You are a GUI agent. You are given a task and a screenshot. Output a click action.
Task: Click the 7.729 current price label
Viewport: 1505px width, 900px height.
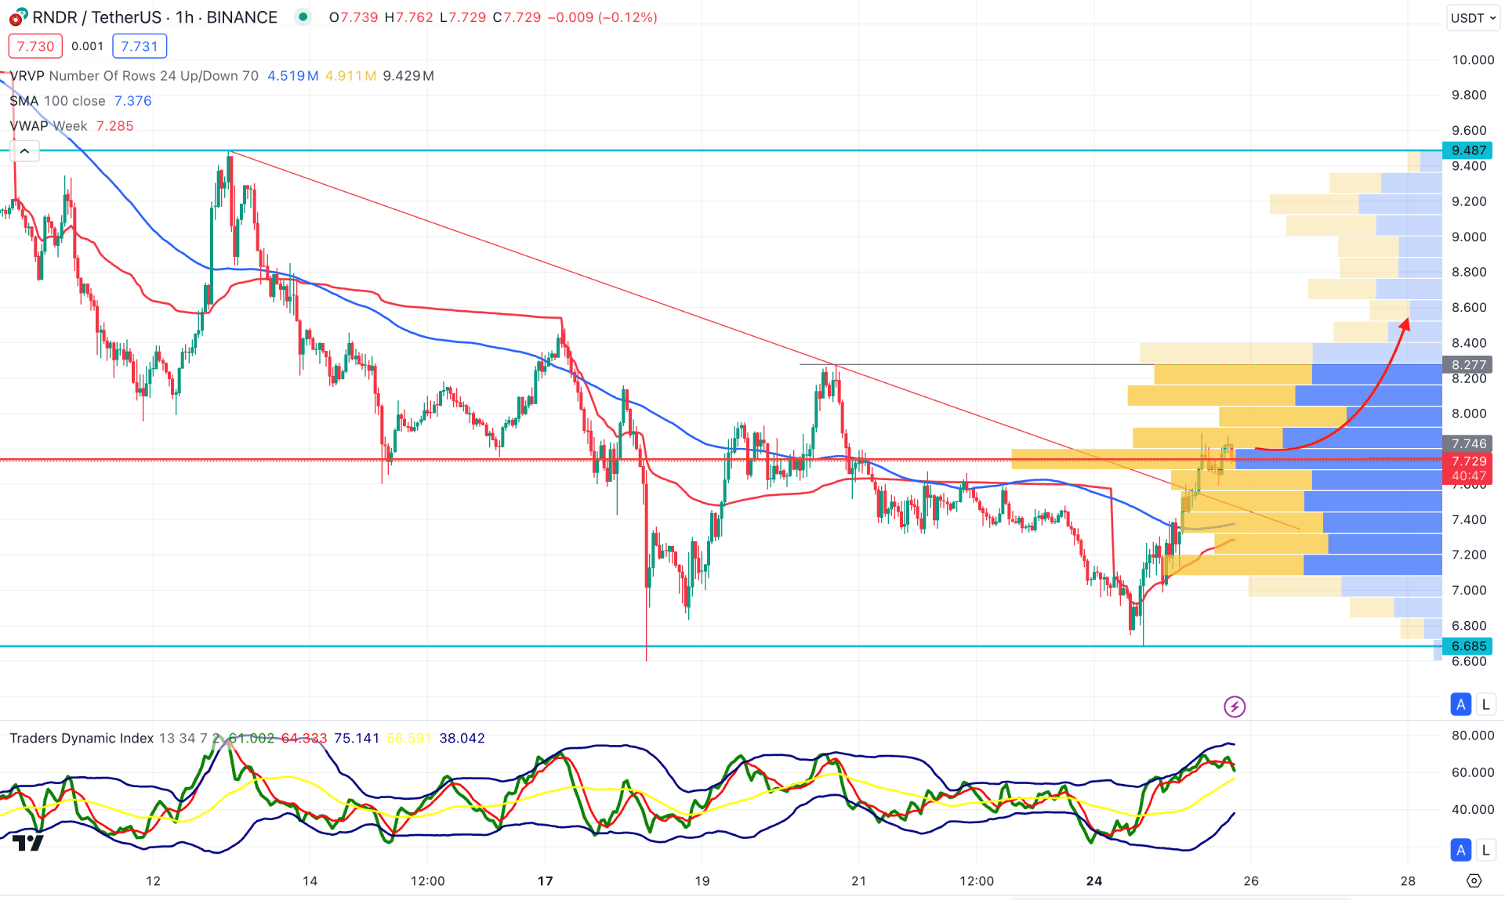point(1467,461)
